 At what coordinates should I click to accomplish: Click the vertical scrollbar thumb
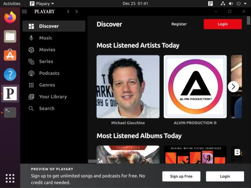248,20
